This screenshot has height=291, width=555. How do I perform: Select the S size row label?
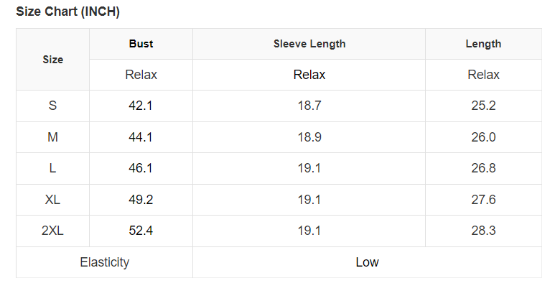(x=52, y=106)
